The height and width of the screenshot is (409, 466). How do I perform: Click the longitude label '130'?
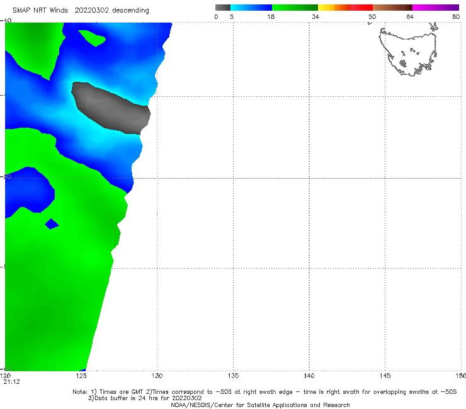[x=157, y=376]
